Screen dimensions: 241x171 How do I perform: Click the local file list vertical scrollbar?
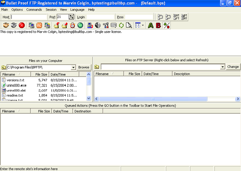click(89, 89)
